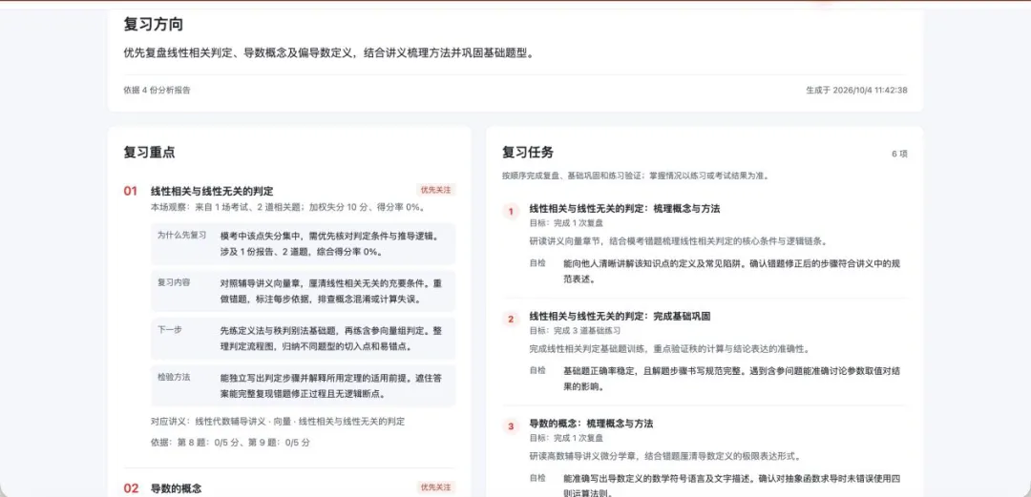
Task: Click the 检验方法 row label
Action: click(174, 377)
